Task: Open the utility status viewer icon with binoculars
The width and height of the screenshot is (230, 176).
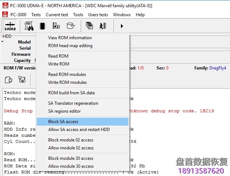Action: (29, 26)
